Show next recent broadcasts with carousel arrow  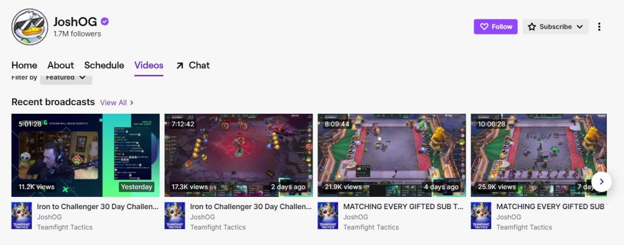[x=601, y=181]
